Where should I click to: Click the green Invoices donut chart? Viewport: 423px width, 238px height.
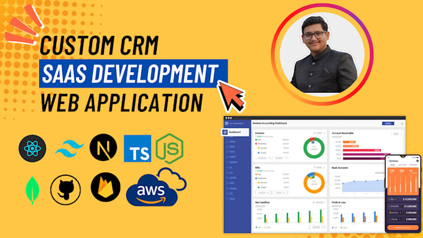point(314,148)
